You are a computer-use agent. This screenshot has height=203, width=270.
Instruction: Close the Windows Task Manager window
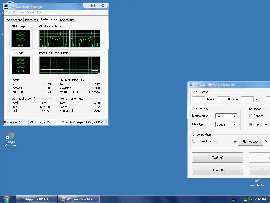(x=102, y=6)
